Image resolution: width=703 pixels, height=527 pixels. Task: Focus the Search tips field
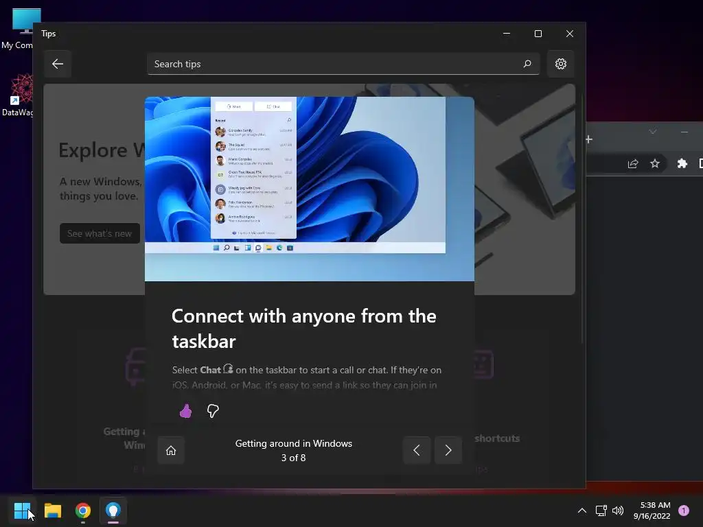[343, 64]
